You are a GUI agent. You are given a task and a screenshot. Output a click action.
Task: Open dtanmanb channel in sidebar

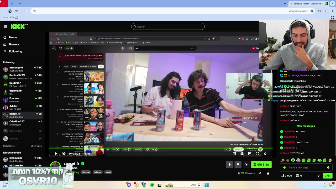point(22,92)
